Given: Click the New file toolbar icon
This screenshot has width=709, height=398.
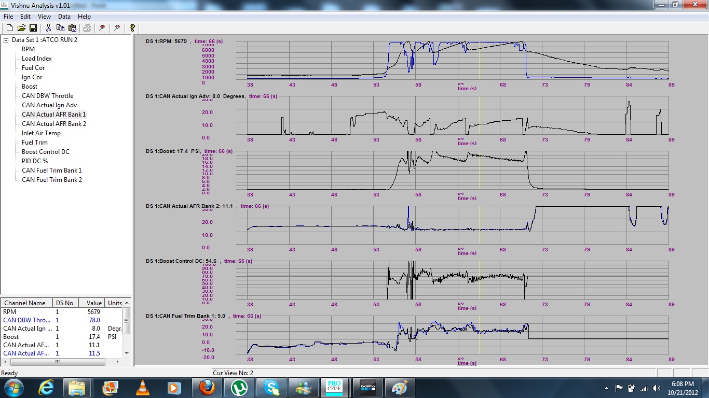Looking at the screenshot, I should 9,28.
